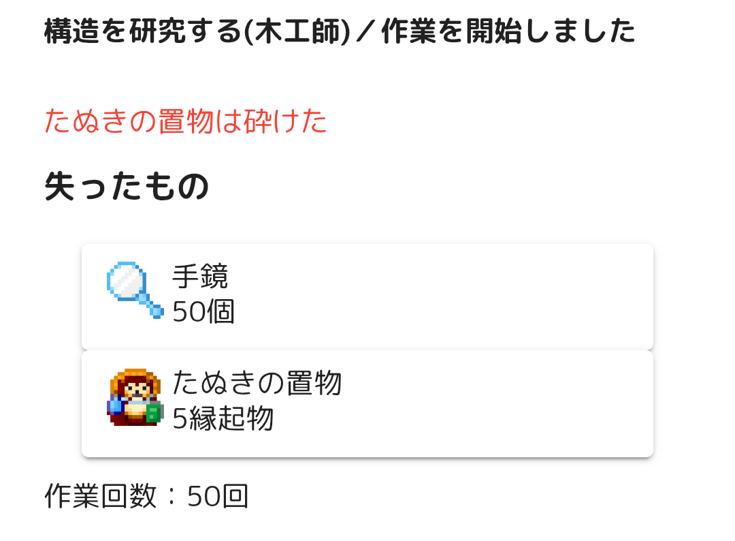Click the 作業を開始しました heading text
Viewport: 735px width, 541px height.
(508, 31)
